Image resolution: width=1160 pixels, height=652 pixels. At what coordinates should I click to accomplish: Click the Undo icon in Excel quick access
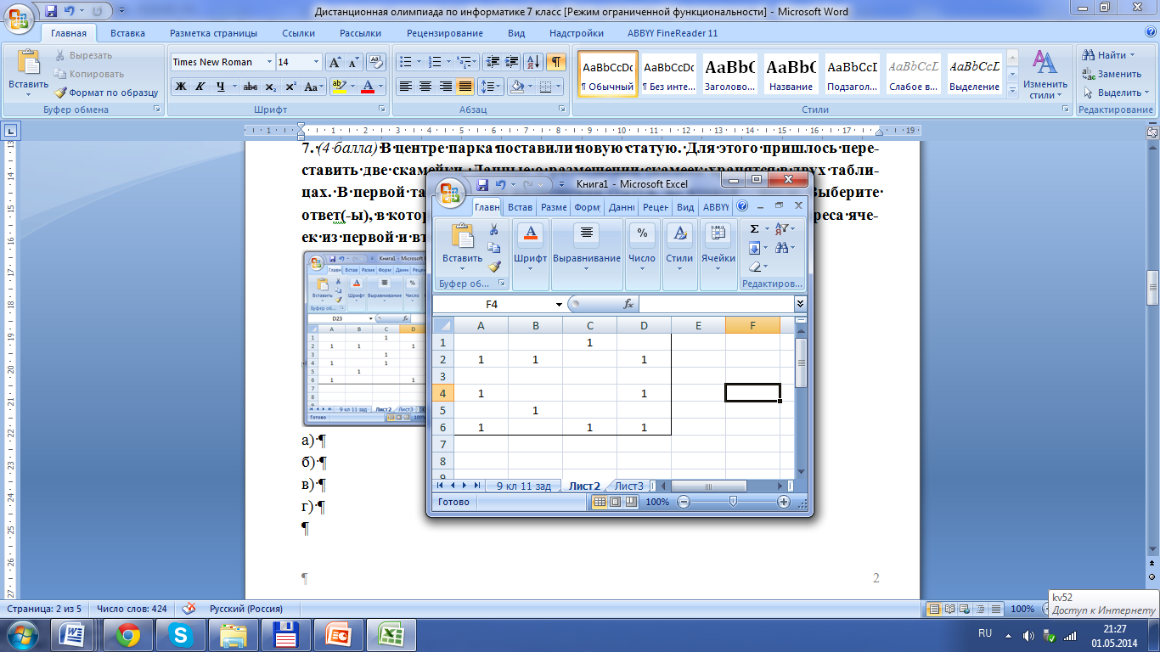(x=501, y=184)
